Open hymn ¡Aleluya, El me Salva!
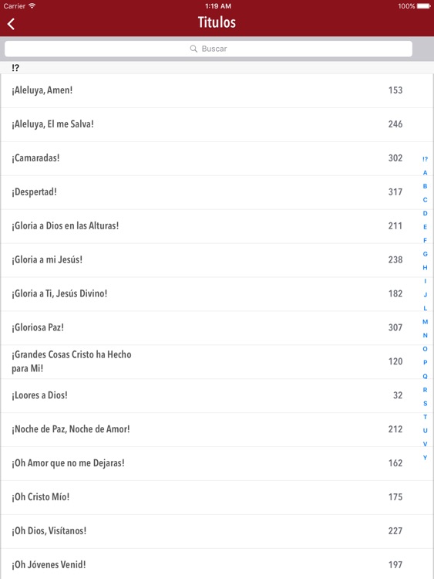Image resolution: width=434 pixels, height=579 pixels. [x=217, y=124]
